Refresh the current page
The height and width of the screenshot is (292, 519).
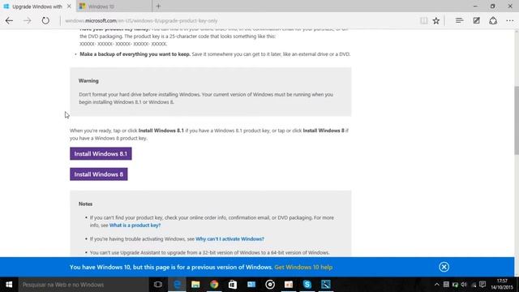tap(45, 20)
